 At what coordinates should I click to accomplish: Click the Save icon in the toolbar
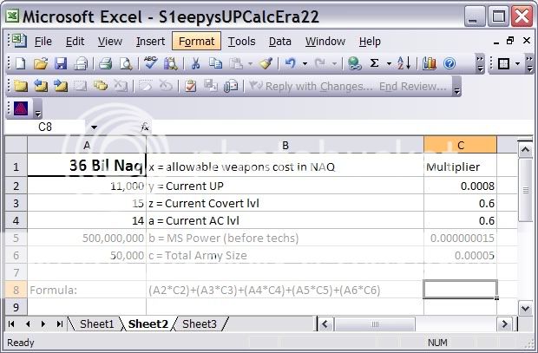(61, 63)
